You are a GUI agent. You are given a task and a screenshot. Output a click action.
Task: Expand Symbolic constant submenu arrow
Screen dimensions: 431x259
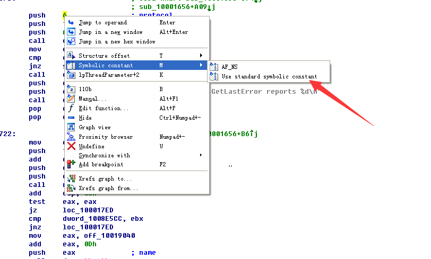pos(201,65)
